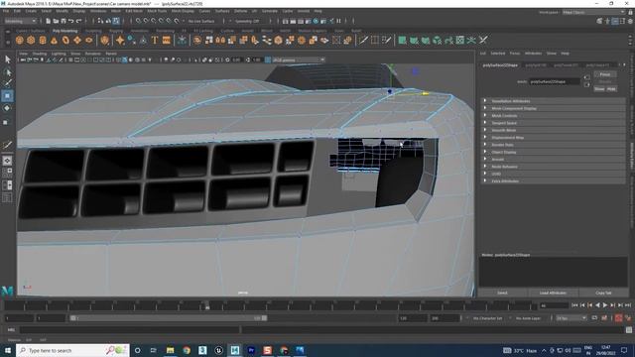Choose the Select tool arrow in the toolbox
The image size is (635, 357).
(7, 59)
